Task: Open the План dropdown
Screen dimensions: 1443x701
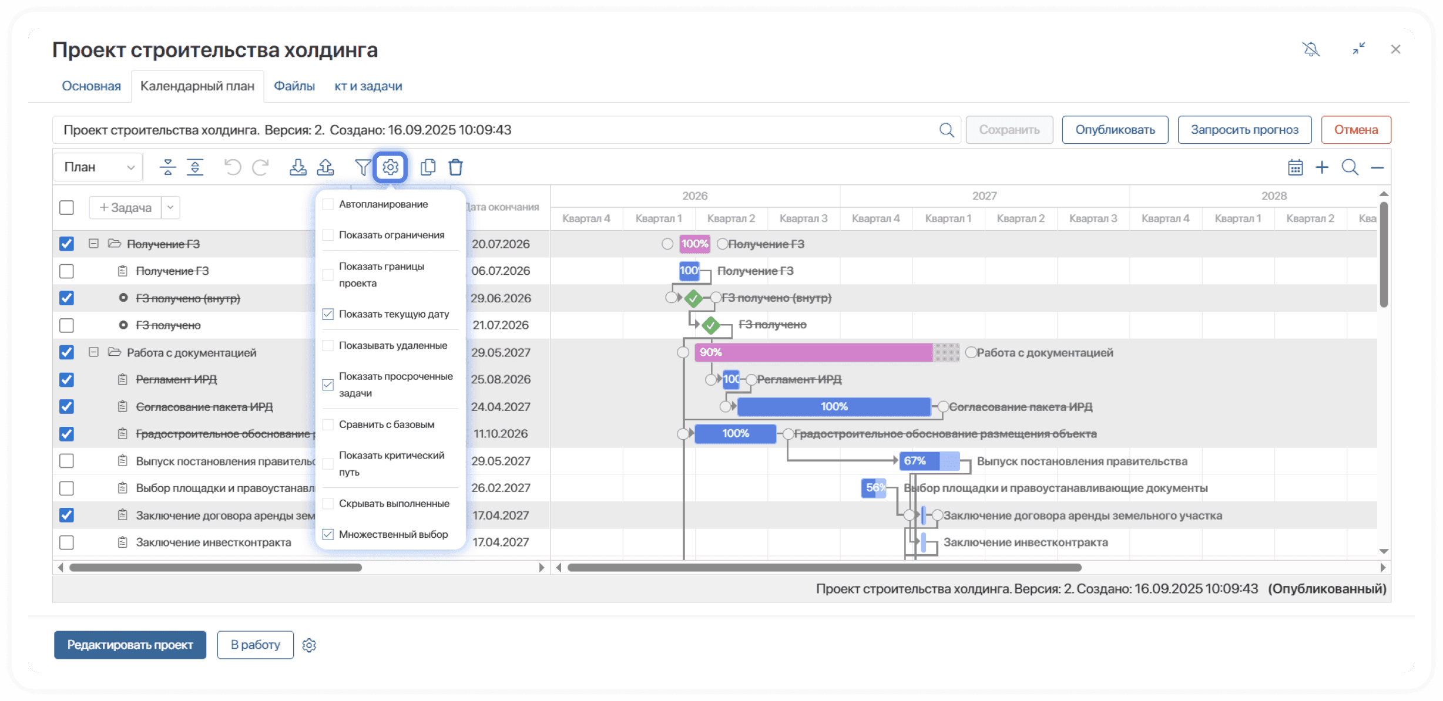Action: coord(98,167)
